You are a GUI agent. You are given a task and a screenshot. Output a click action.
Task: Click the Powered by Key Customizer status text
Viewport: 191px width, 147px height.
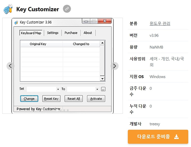coord(38,109)
